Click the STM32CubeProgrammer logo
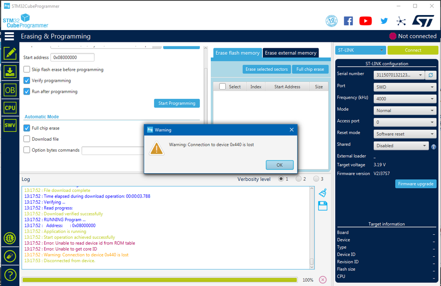 point(25,21)
